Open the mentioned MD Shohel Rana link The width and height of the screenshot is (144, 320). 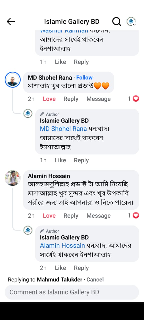pos(63,129)
